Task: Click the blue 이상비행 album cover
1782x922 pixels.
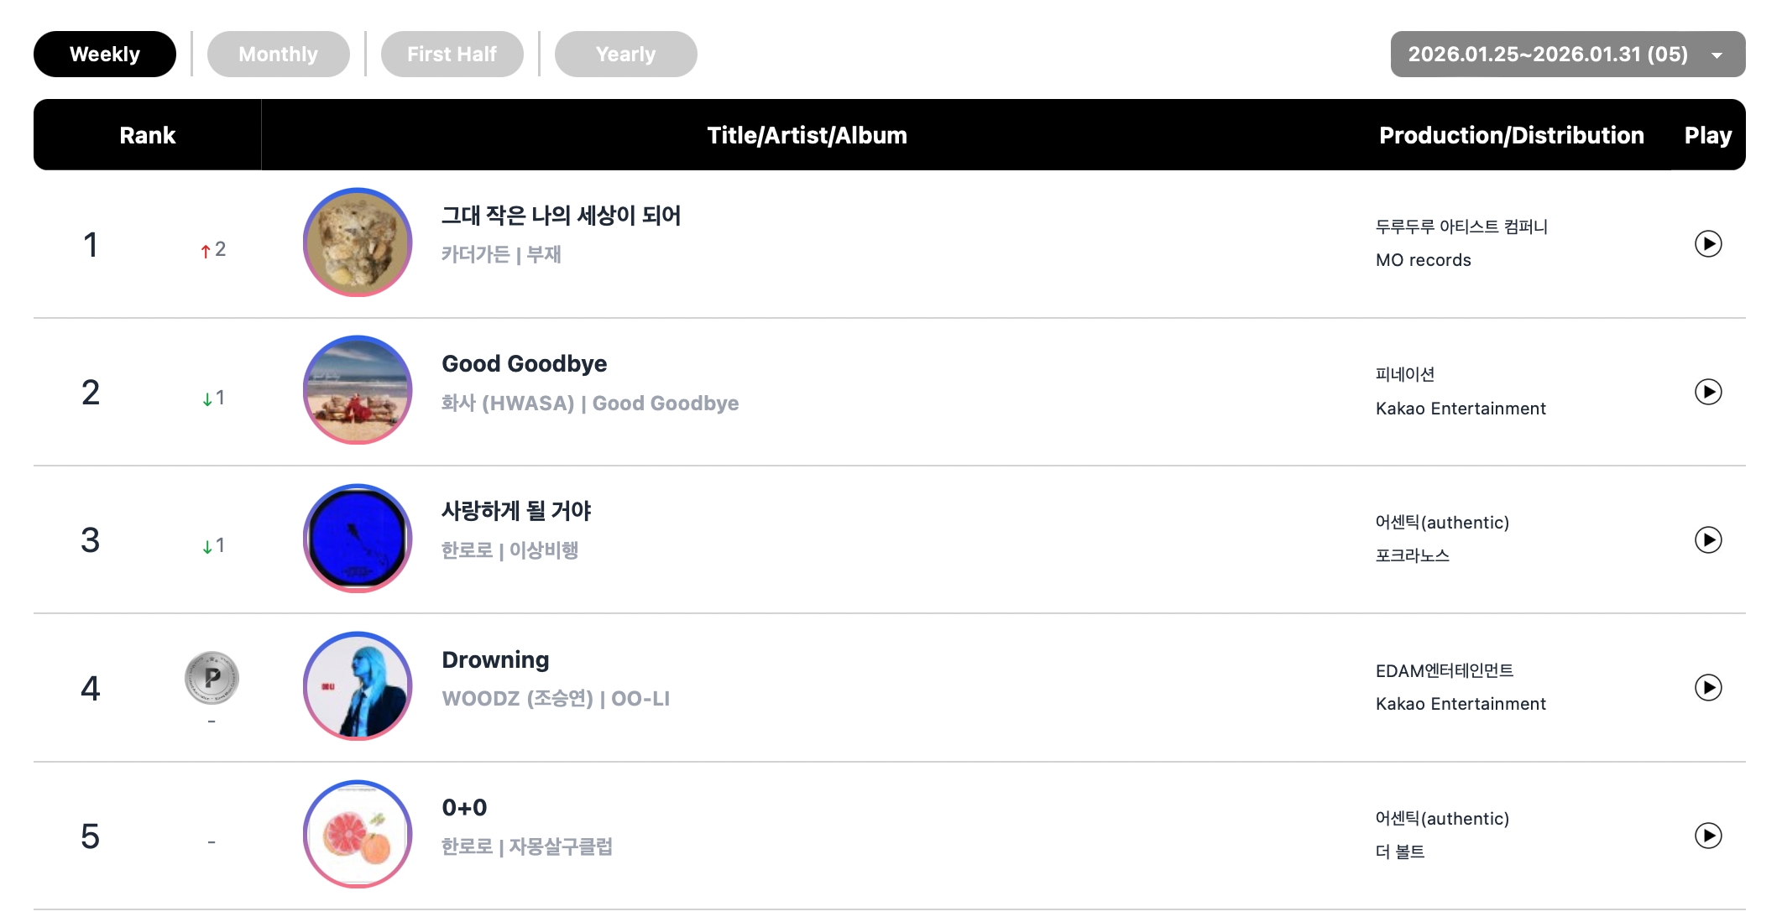Action: [x=358, y=539]
